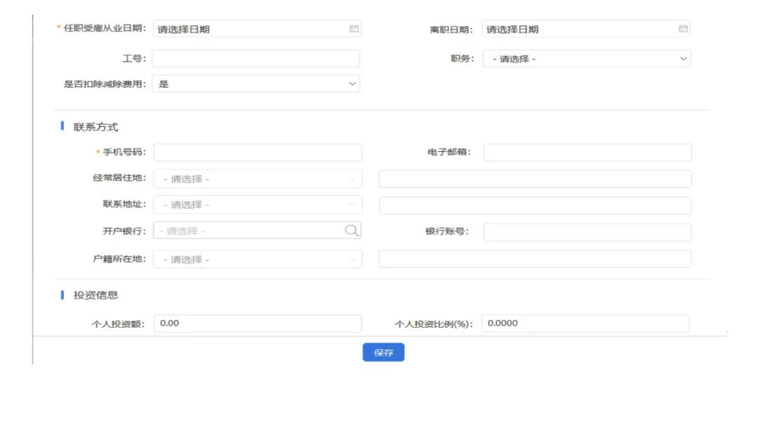Click the 职务 label
The width and height of the screenshot is (758, 426).
point(462,58)
